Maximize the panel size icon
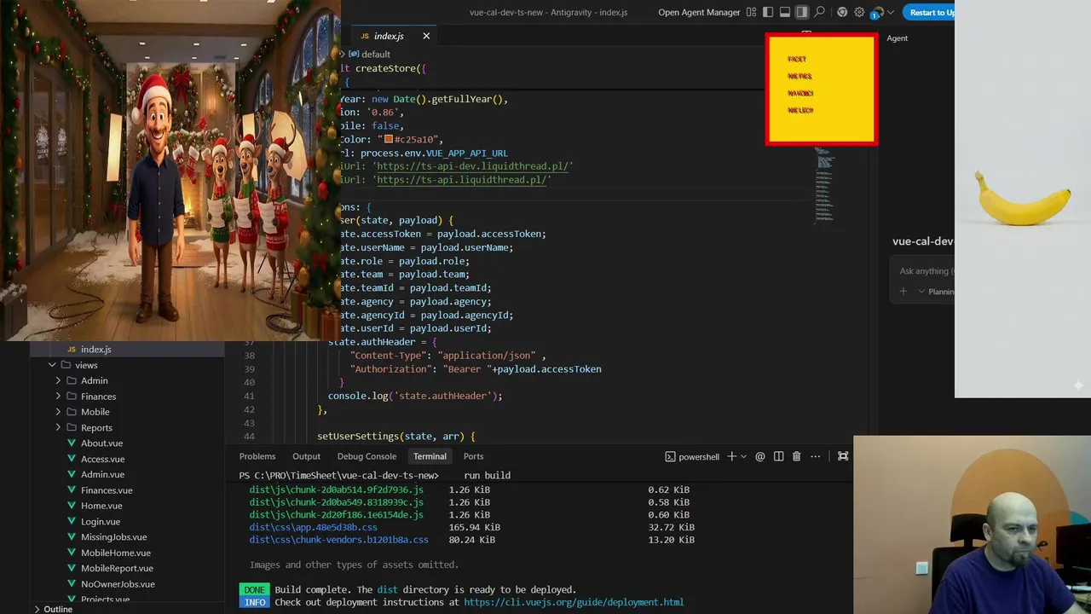 click(843, 456)
